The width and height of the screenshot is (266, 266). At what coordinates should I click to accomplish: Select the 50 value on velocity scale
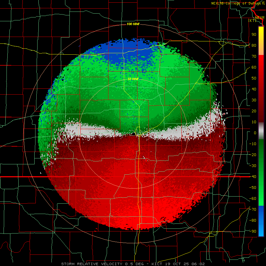click(254, 78)
